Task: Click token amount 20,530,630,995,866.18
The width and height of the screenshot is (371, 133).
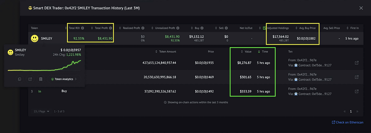Action: [160, 77]
